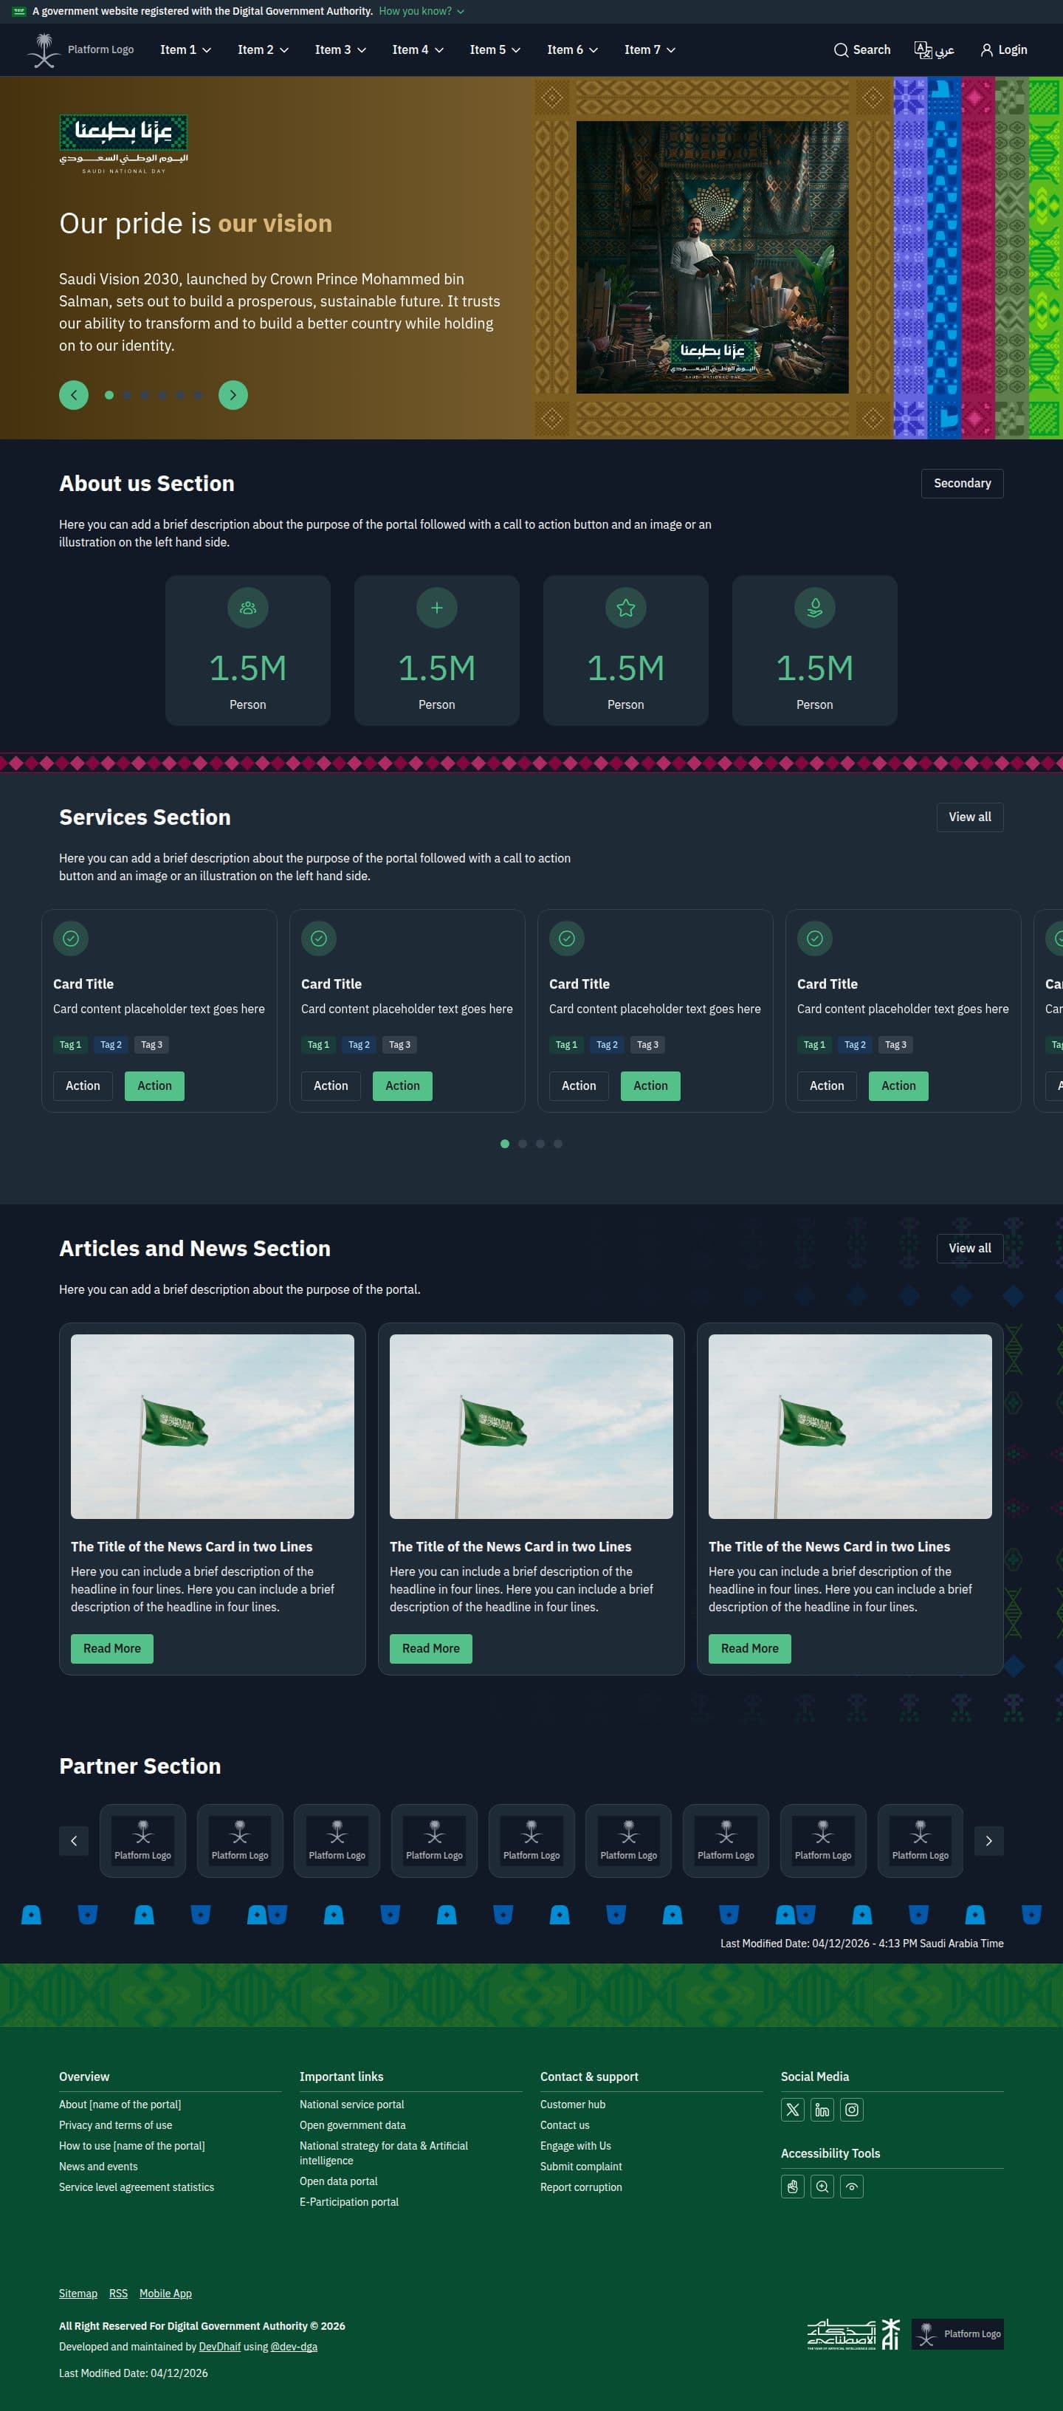
Task: Select the second services pagination dot
Action: point(522,1144)
